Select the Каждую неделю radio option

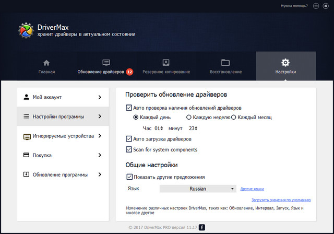(x=189, y=118)
